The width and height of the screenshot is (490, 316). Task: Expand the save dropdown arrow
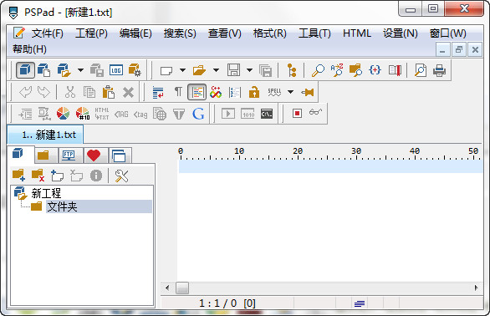[249, 70]
